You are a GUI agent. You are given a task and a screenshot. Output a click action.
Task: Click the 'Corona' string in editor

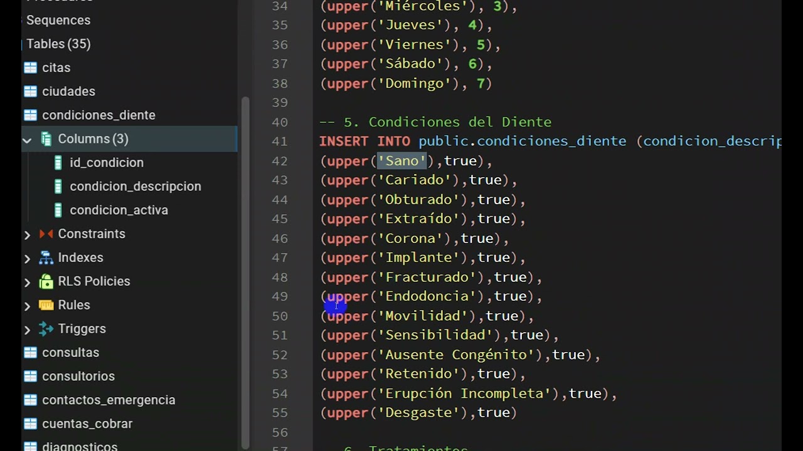coord(410,239)
